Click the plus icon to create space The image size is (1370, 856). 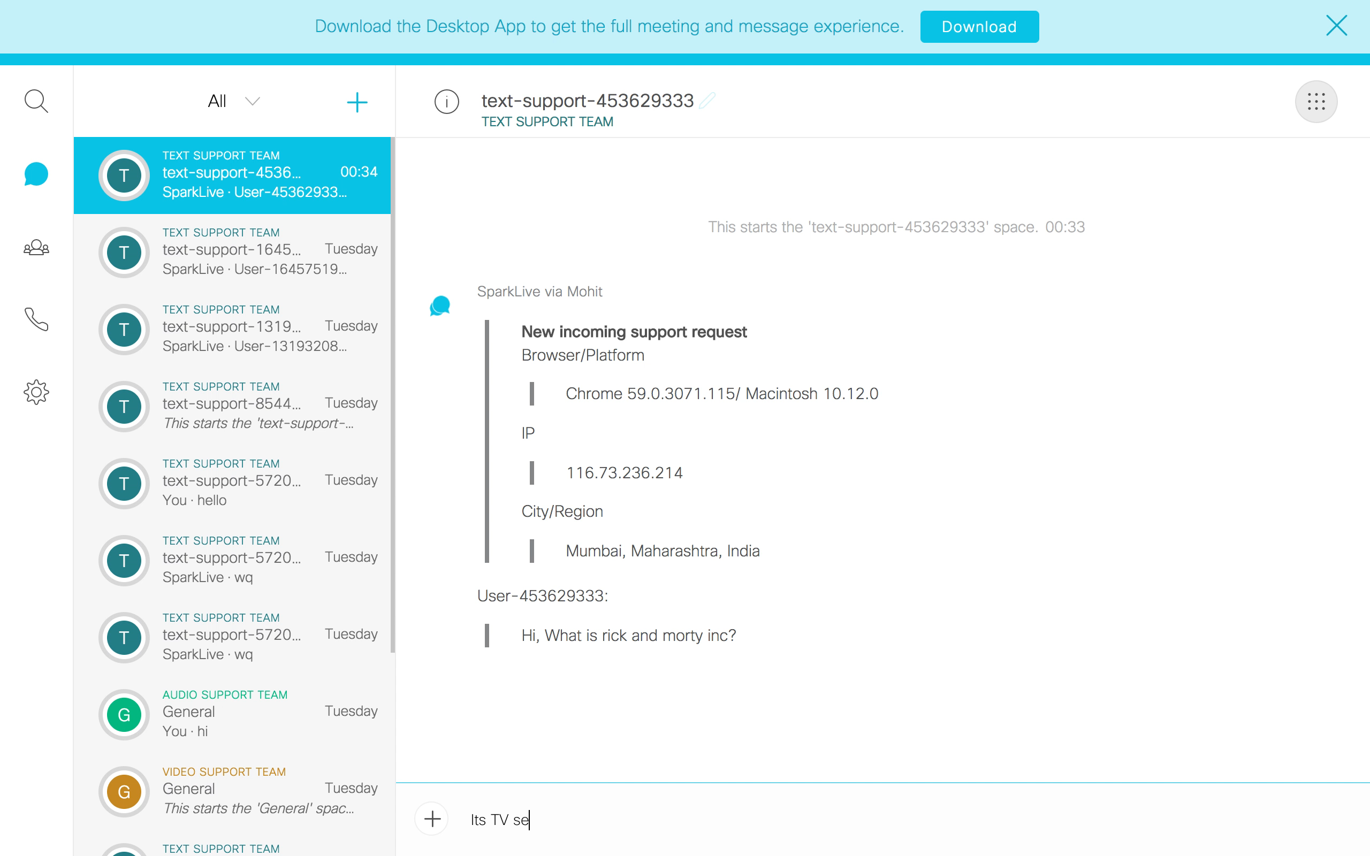tap(357, 103)
